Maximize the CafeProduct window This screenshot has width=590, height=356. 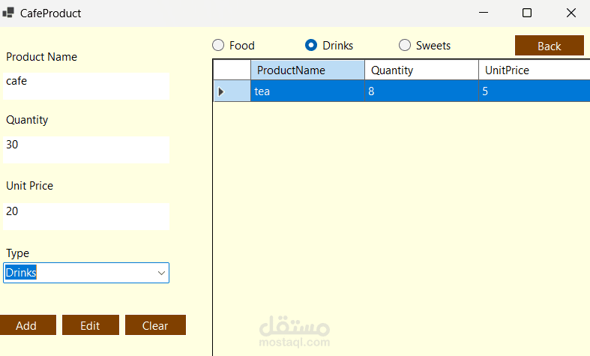coord(527,13)
